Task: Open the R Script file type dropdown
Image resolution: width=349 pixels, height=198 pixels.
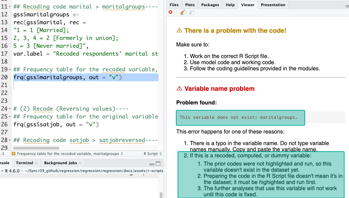Action: (153, 154)
